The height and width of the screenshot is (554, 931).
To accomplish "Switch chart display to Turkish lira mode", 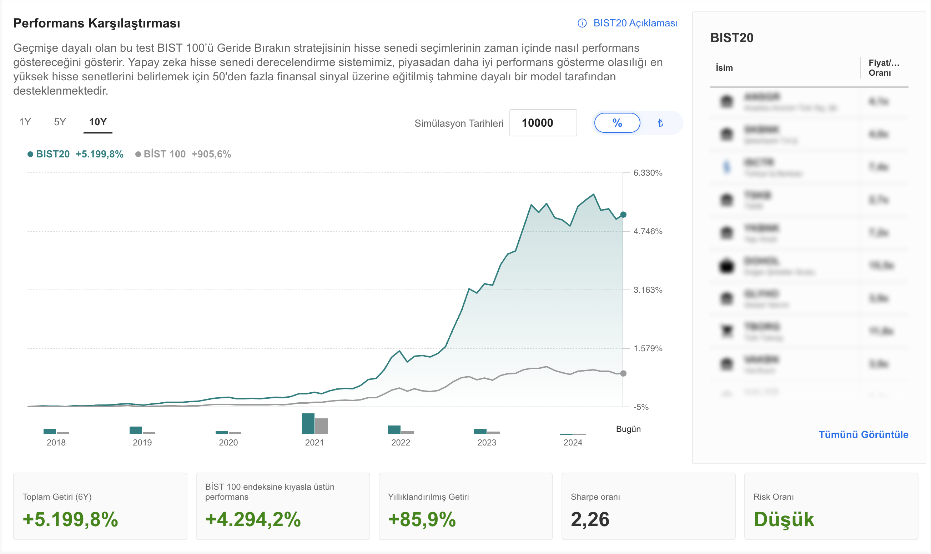I will tap(660, 123).
